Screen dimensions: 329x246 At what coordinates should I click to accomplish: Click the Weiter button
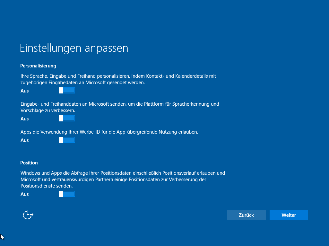[x=289, y=215]
